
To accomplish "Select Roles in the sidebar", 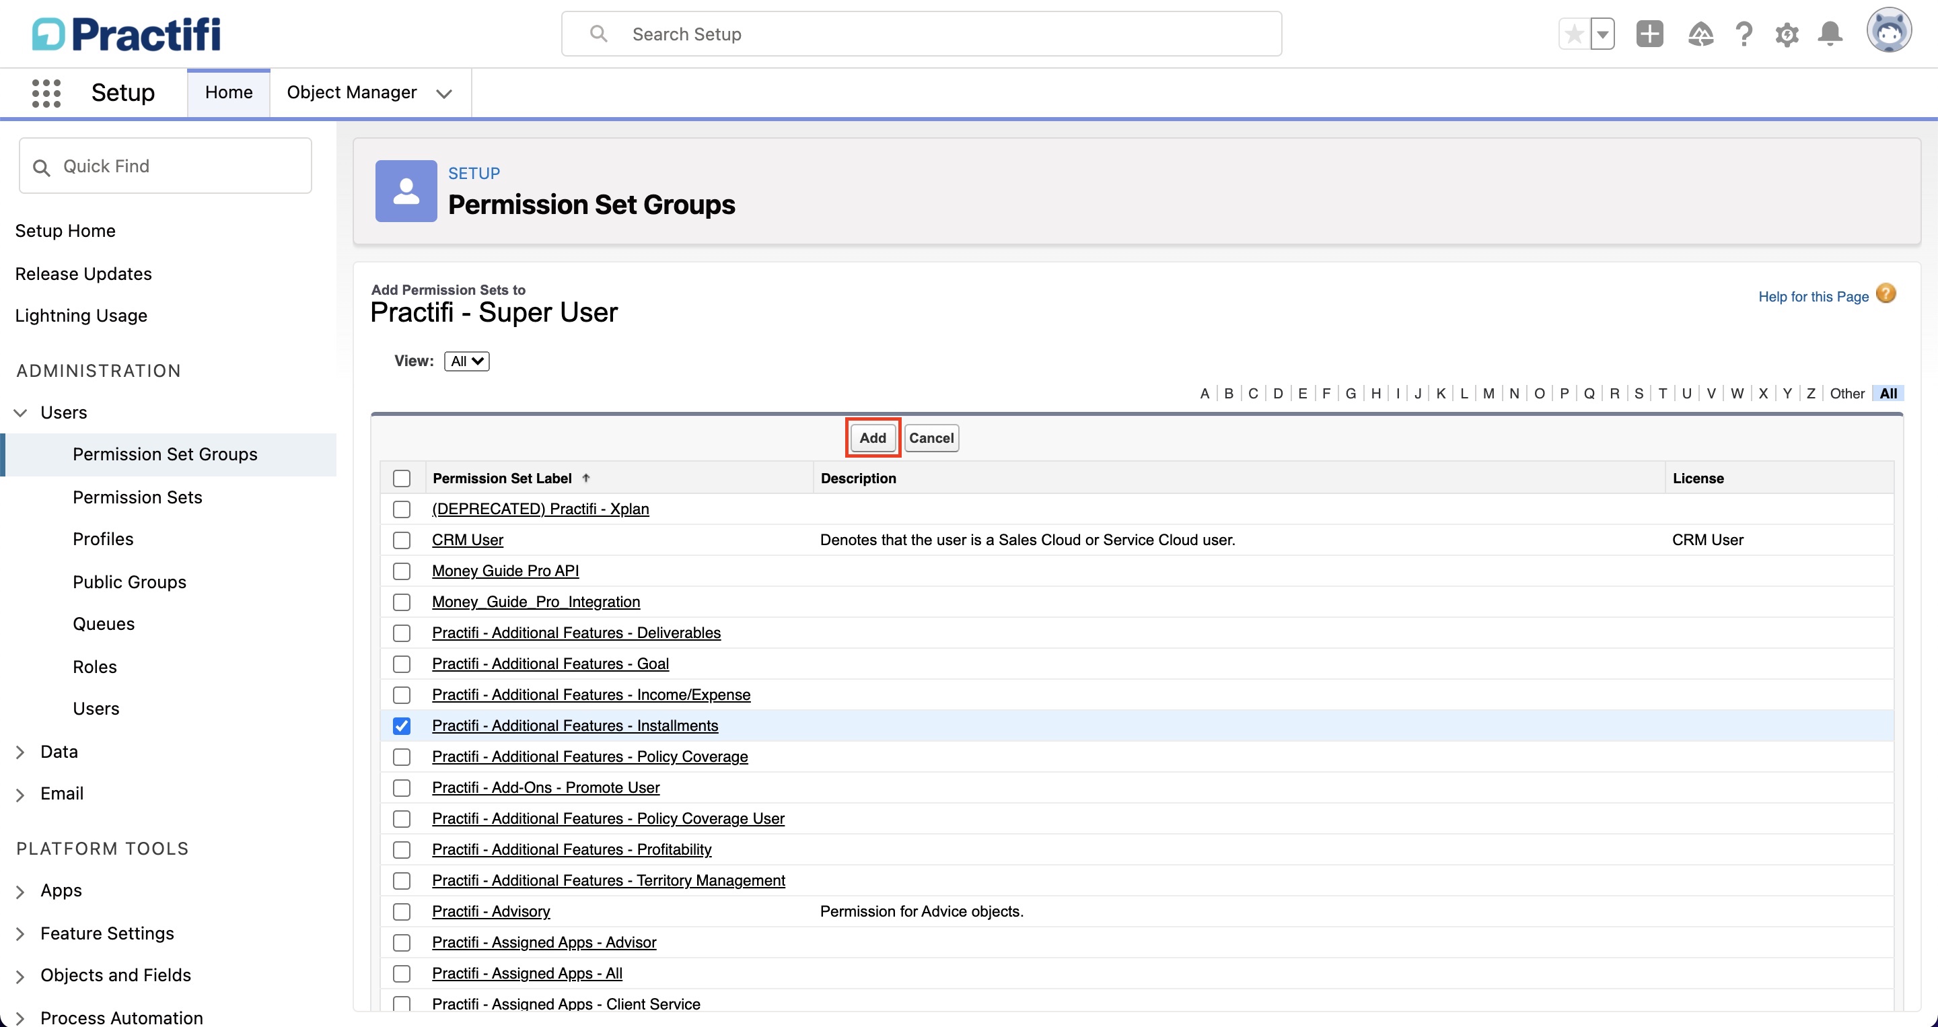I will coord(95,668).
